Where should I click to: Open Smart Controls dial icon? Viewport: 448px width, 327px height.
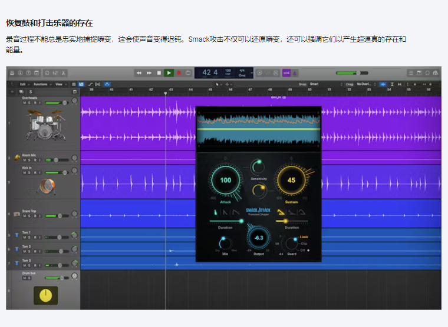pos(47,73)
